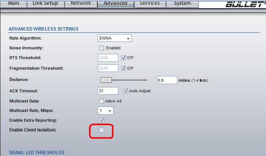Screen dimensions: 266x156
Task: Switch to the Link Setup tab
Action: click(x=45, y=4)
